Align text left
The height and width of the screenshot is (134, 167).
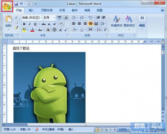pos(74,24)
